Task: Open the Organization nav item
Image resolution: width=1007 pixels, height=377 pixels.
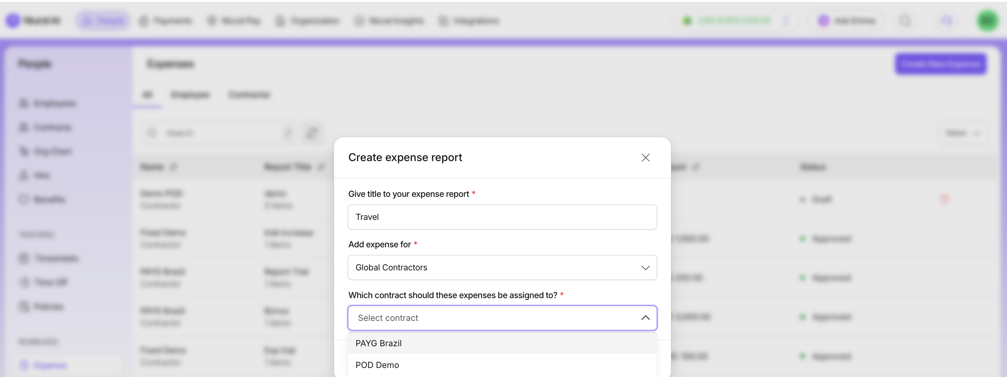Action: tap(307, 21)
